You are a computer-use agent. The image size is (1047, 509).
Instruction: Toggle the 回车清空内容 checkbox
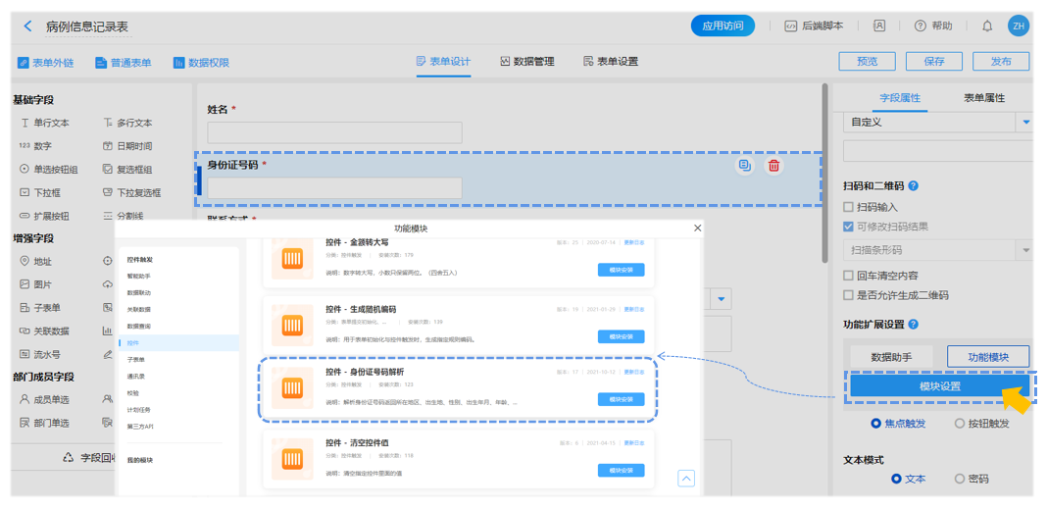point(849,276)
